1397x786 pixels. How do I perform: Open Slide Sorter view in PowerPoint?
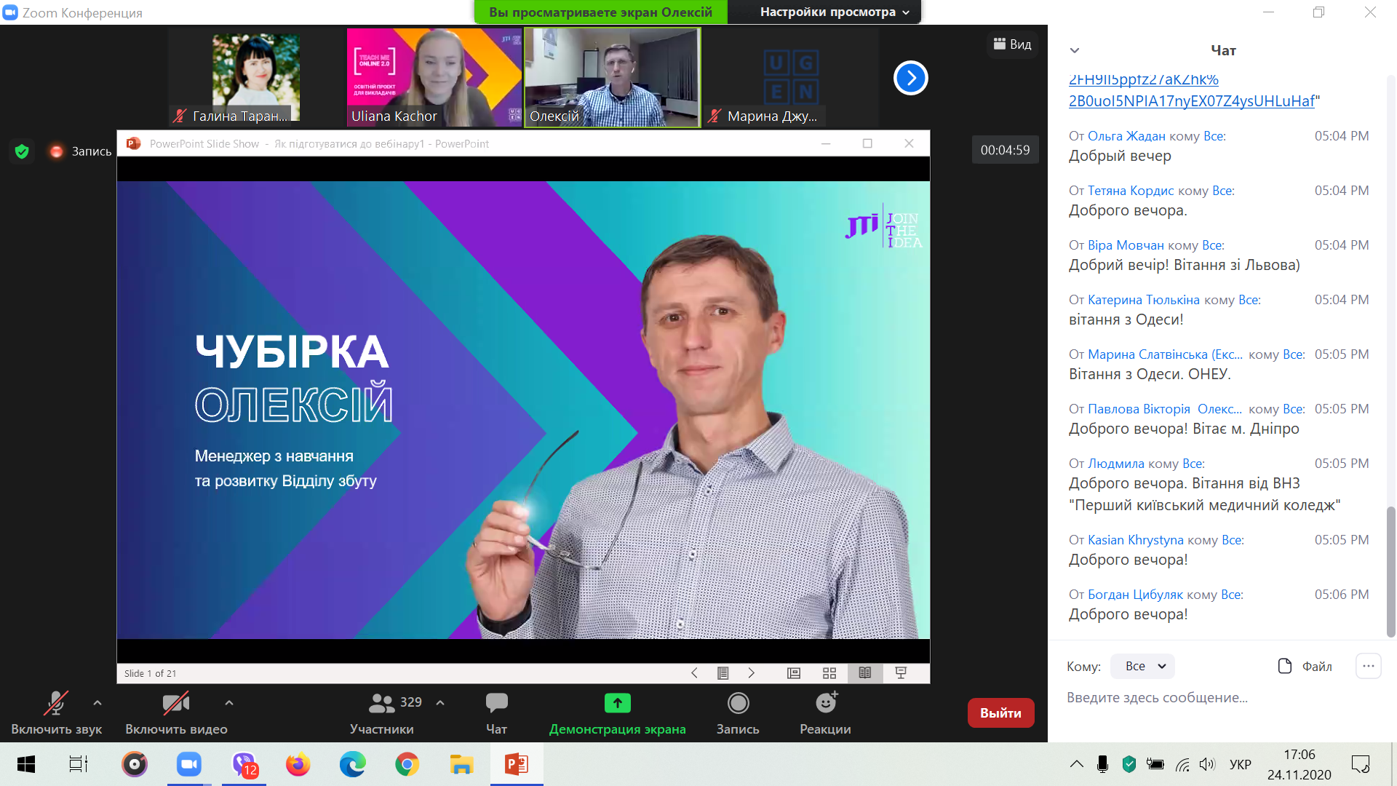coord(829,673)
